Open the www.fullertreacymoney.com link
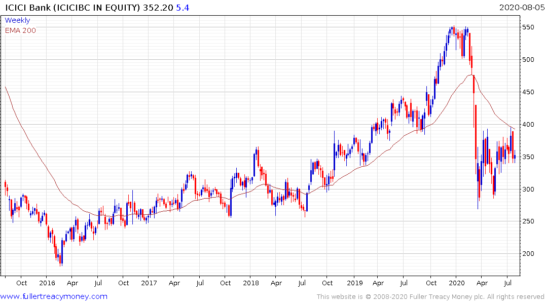The height and width of the screenshot is (304, 545). click(x=54, y=296)
